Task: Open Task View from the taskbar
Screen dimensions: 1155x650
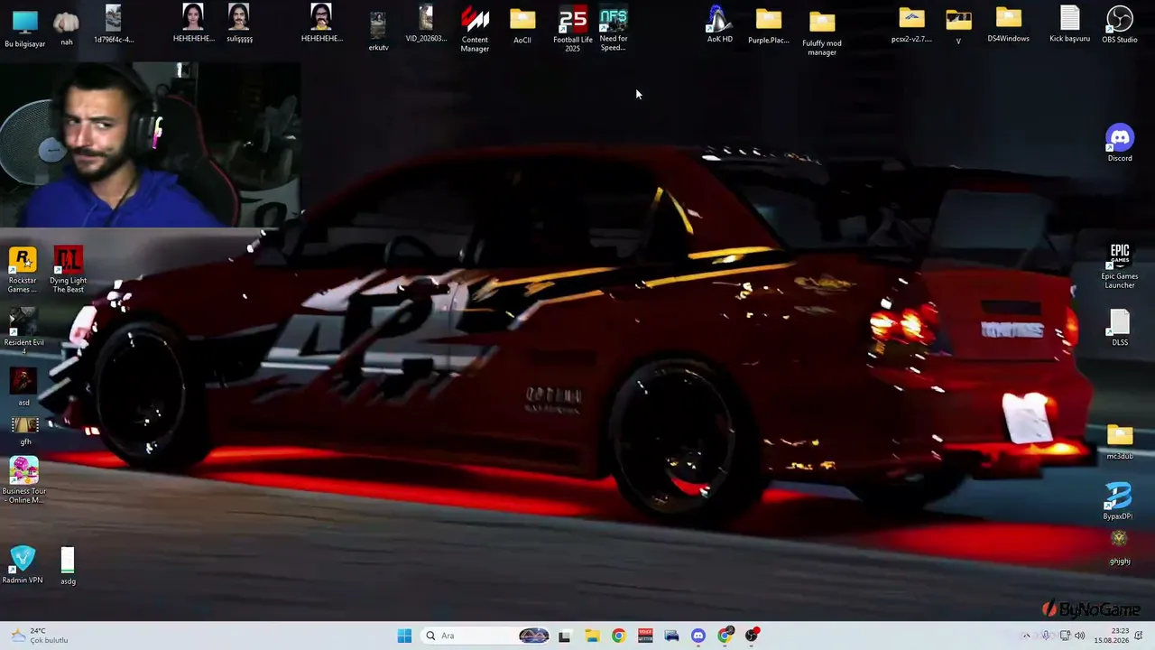Action: coord(565,636)
